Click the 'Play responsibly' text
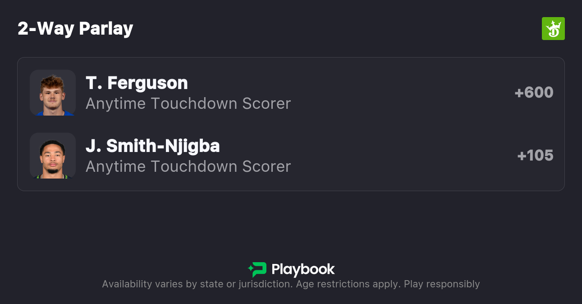 tap(442, 284)
